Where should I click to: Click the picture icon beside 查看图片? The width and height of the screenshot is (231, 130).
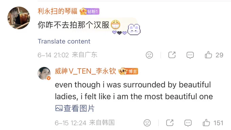[x=59, y=108]
